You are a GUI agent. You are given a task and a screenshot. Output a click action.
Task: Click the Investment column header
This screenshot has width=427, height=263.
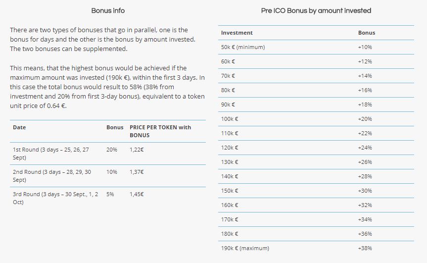point(237,33)
